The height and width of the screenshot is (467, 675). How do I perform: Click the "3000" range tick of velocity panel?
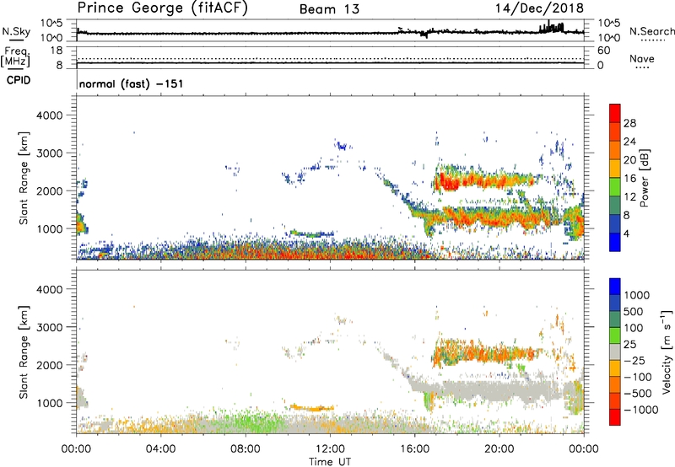(x=49, y=327)
